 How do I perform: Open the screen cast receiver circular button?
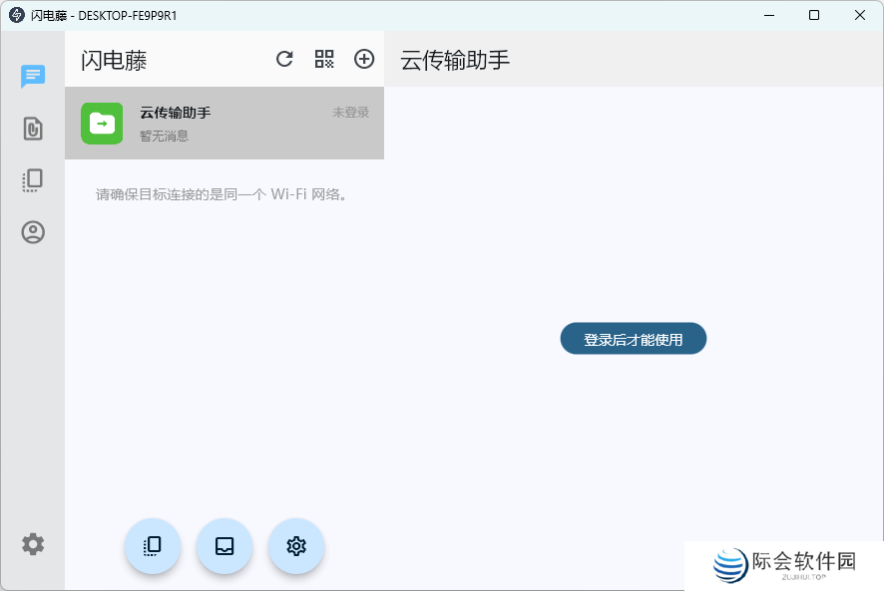(224, 546)
